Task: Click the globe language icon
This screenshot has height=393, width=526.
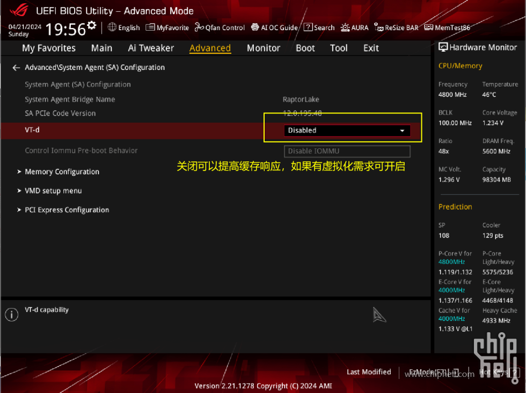Action: coord(112,27)
